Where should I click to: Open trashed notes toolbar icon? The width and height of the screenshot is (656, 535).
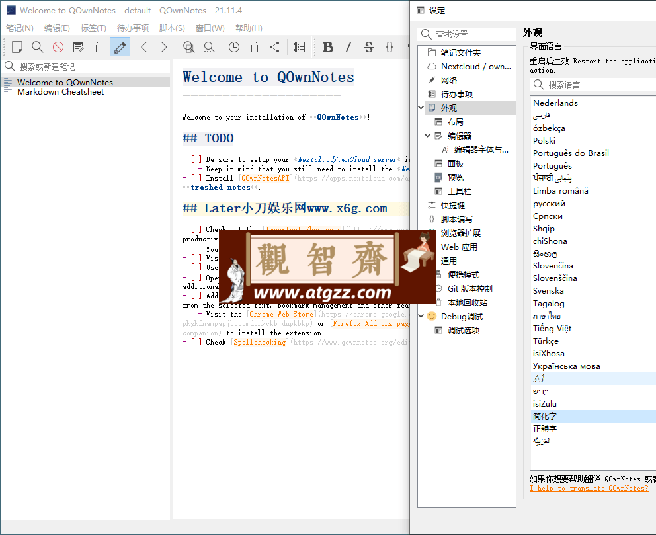[255, 47]
